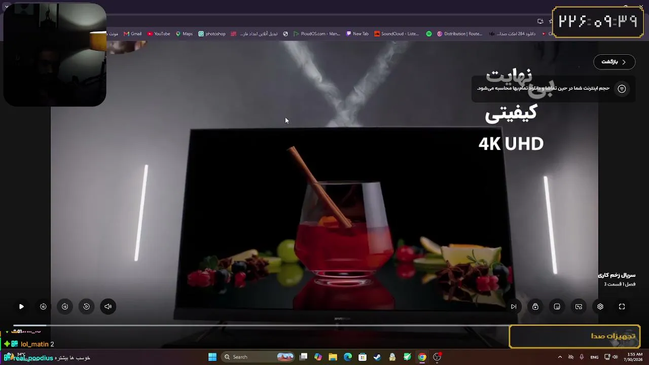Open Task View on the taskbar
The height and width of the screenshot is (365, 649).
303,357
